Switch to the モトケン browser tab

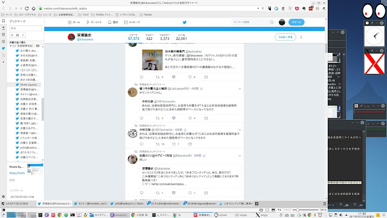91,203
